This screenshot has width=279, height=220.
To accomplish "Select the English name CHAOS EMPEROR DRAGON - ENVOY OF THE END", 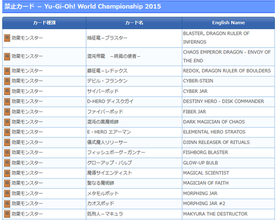I will coord(227,56).
